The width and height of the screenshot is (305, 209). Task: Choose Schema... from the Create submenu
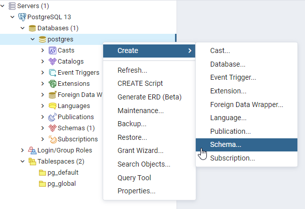click(x=226, y=144)
